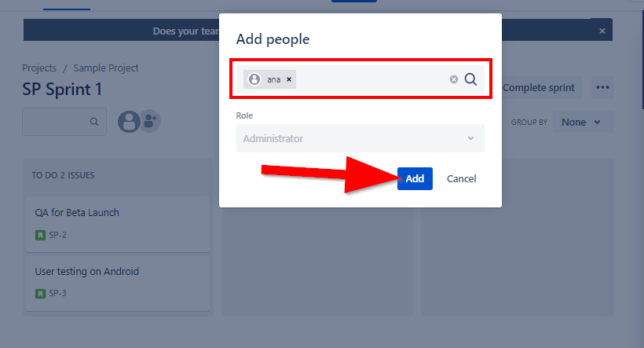Cancel the Add people dialog
Image resolution: width=644 pixels, height=348 pixels.
461,179
